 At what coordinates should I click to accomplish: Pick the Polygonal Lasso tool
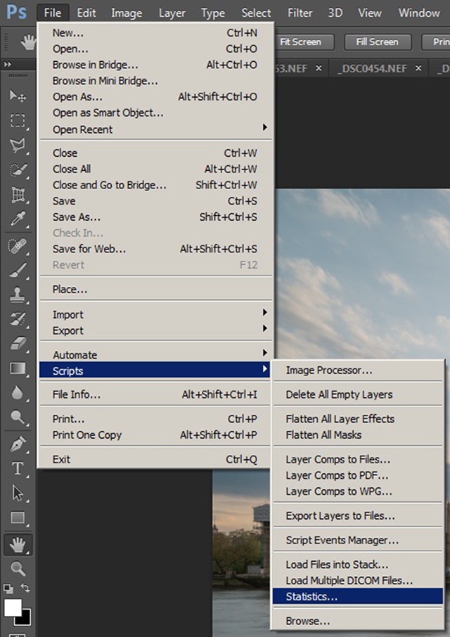[18, 145]
